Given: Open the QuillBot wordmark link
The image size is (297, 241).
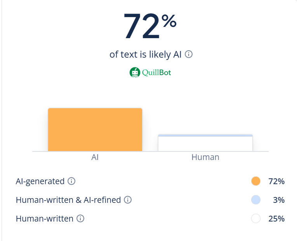Looking at the screenshot, I should pyautogui.click(x=156, y=72).
